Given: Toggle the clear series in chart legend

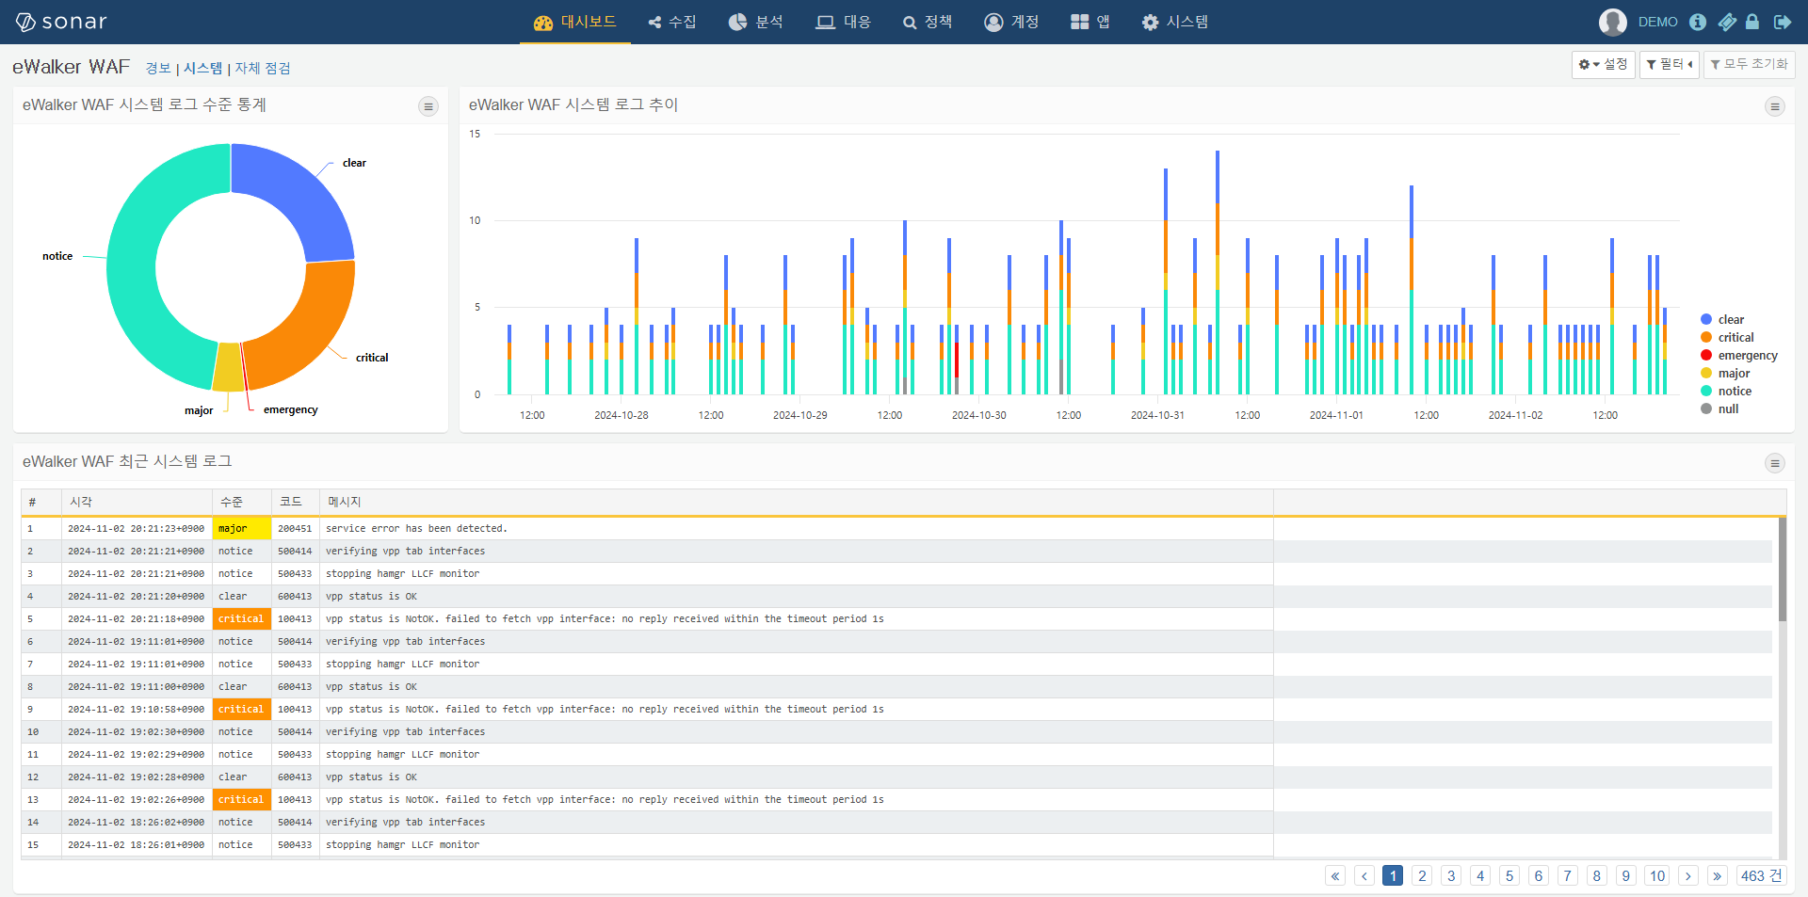Looking at the screenshot, I should click(x=1722, y=319).
